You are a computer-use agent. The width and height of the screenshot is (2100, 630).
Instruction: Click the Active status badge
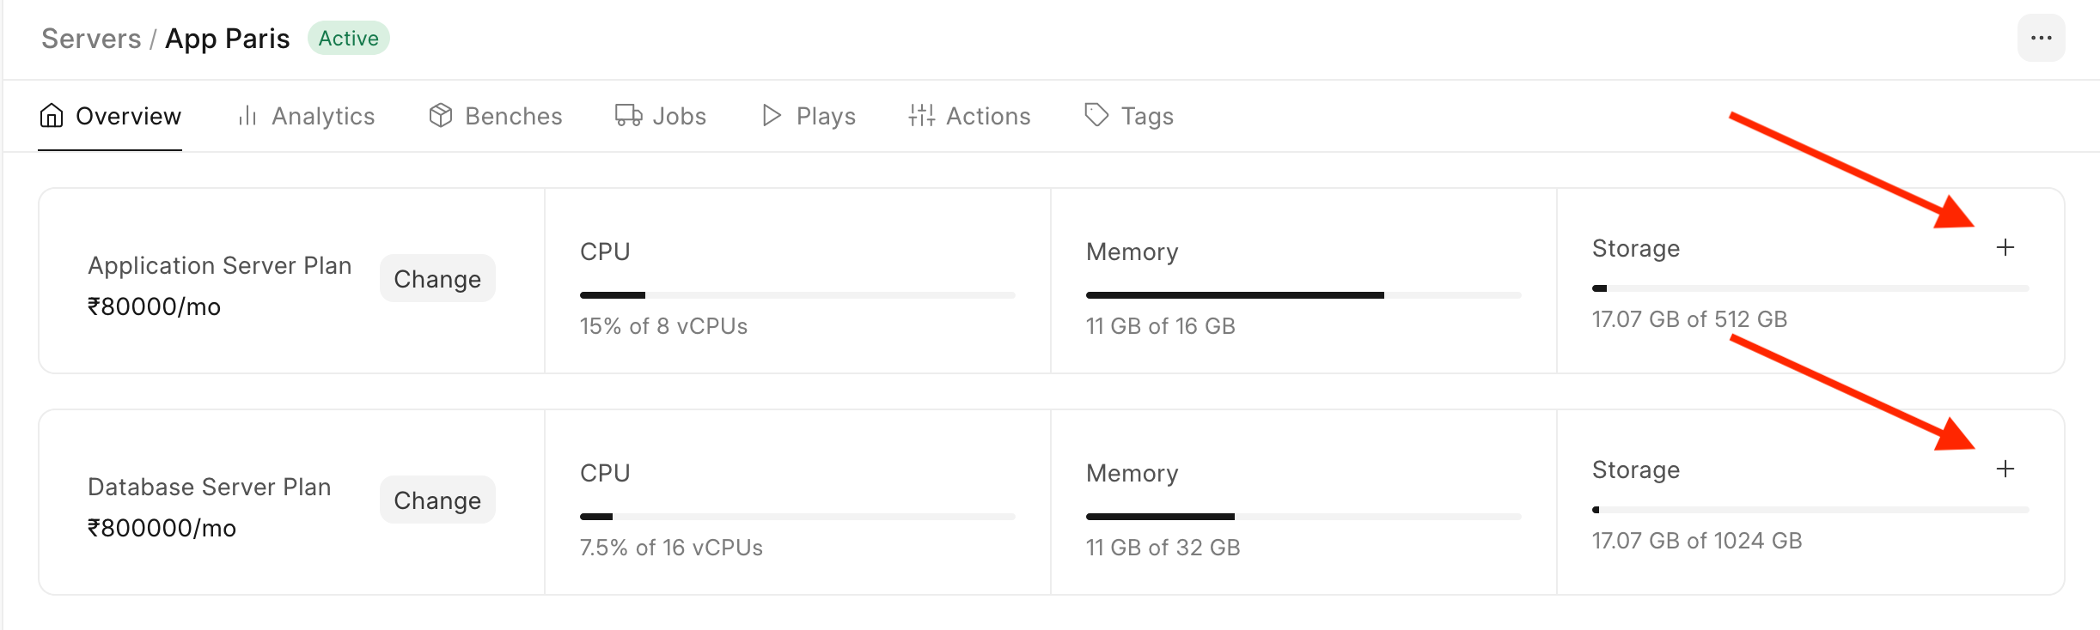coord(349,38)
